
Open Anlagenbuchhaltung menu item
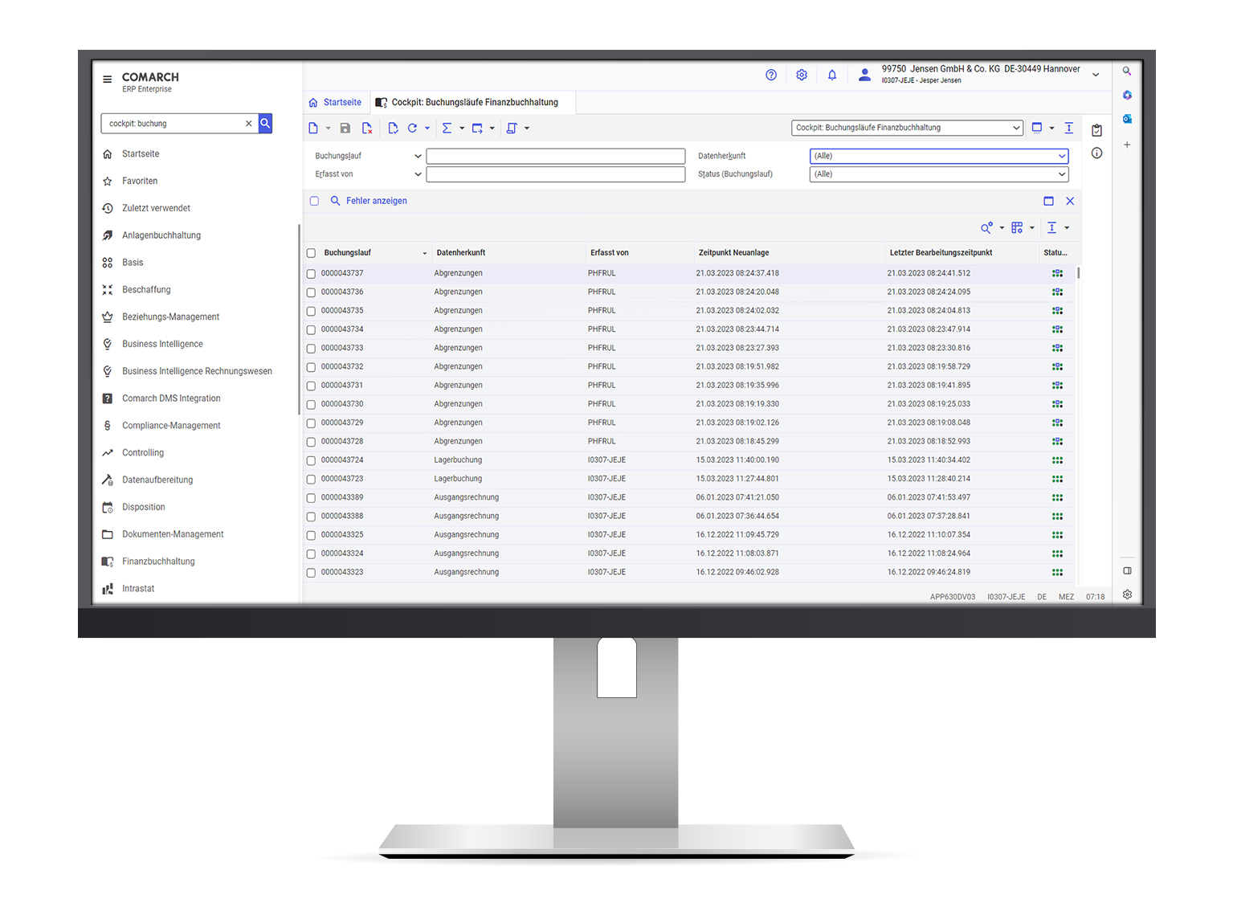(161, 236)
